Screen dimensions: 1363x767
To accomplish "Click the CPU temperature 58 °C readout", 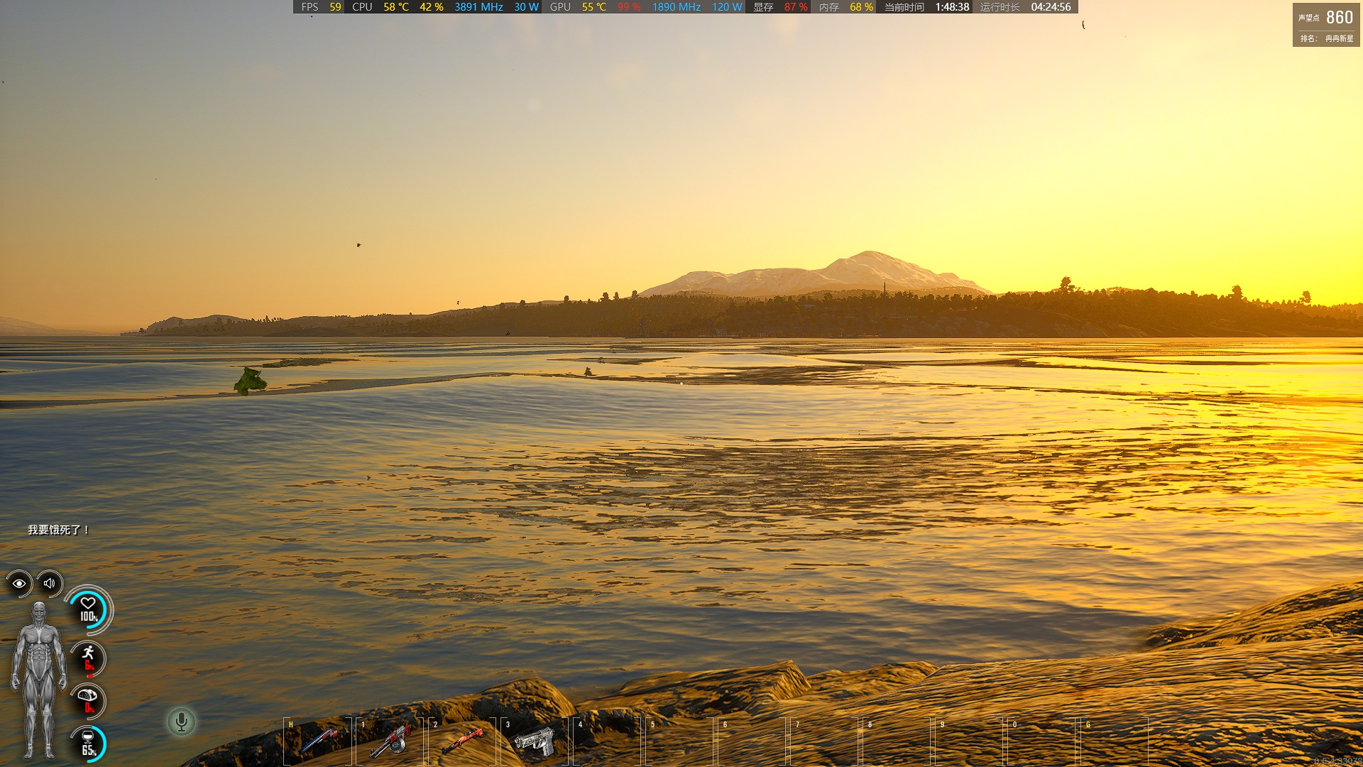I will (396, 7).
